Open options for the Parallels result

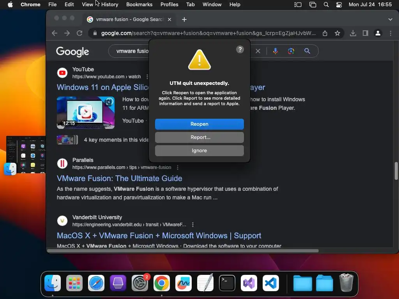[x=178, y=167]
